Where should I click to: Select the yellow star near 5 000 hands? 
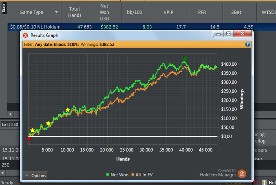[x=48, y=123]
